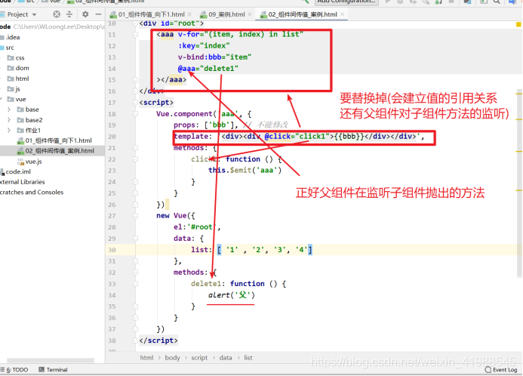Collapse the data fold marker on line 29
This screenshot has height=376, width=523.
click(135, 239)
